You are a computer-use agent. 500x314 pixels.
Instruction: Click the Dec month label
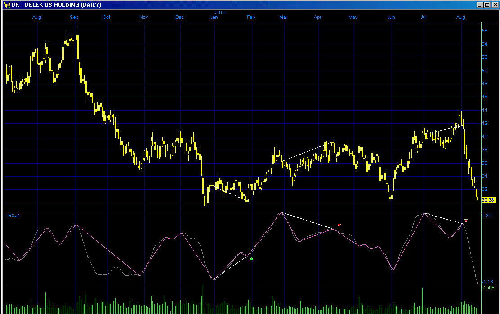[x=179, y=17]
